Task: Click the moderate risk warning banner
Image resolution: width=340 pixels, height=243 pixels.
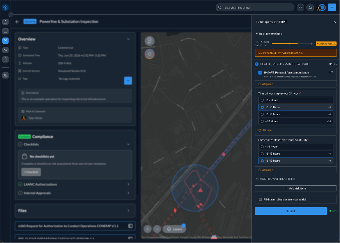Action: (x=296, y=53)
